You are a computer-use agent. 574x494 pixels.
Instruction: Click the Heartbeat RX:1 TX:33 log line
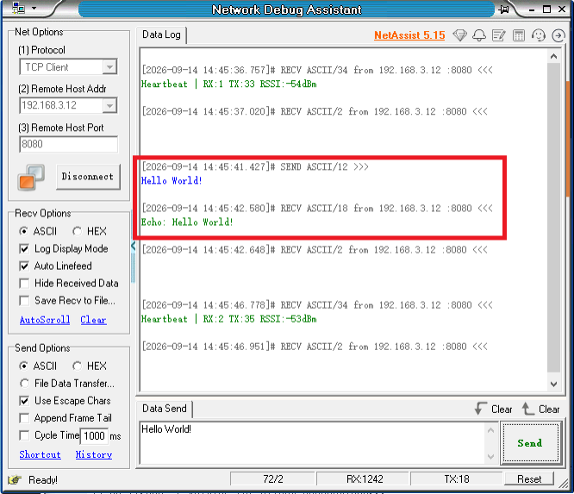229,84
